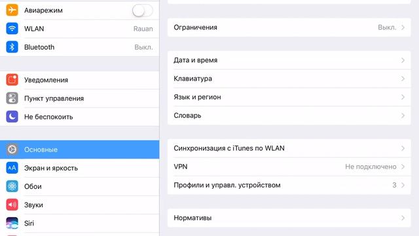Screen dimensions: 419x236
Task: Open Словарь settings
Action: [x=289, y=115]
